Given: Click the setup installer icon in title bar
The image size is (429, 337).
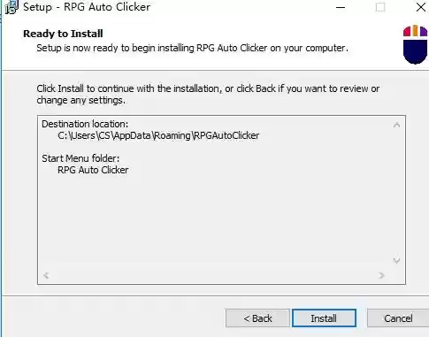Looking at the screenshot, I should point(11,7).
